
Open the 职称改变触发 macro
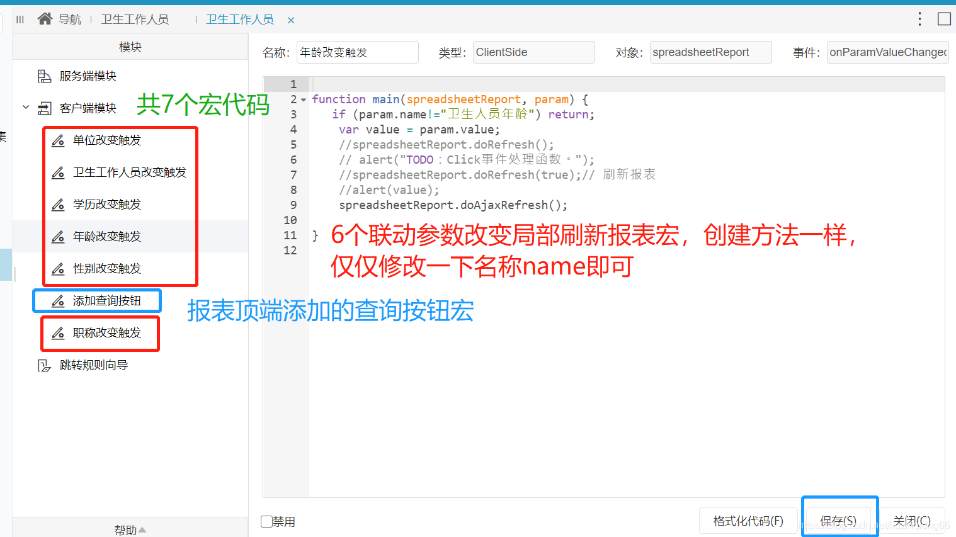click(x=107, y=333)
